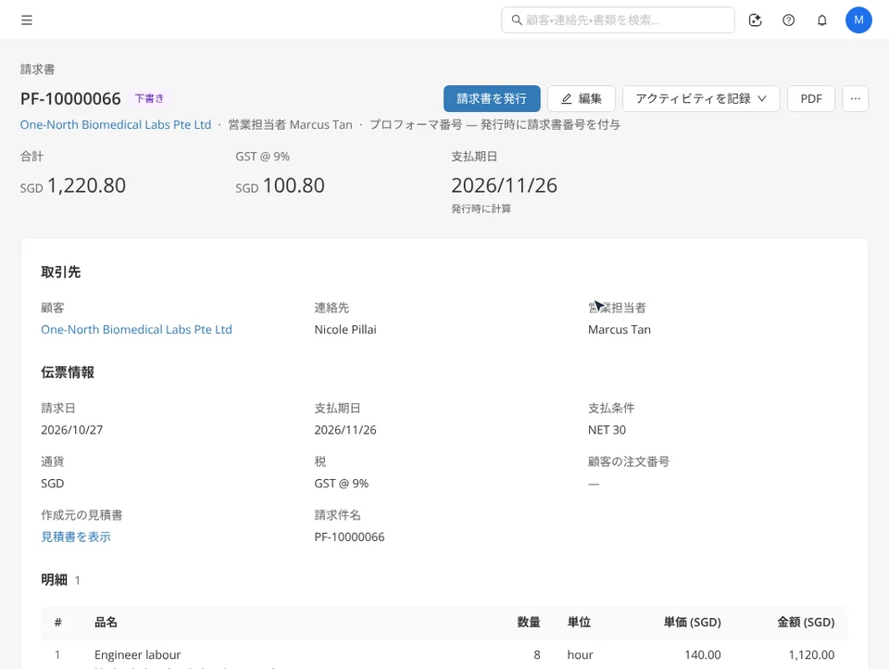Click the 請求件名 value PF-10000066

[x=349, y=536]
